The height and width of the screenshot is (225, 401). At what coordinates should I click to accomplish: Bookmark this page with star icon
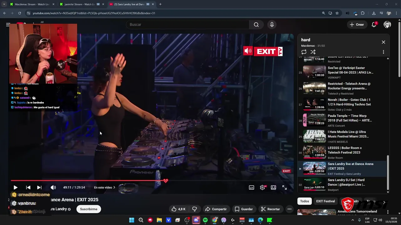click(x=337, y=13)
